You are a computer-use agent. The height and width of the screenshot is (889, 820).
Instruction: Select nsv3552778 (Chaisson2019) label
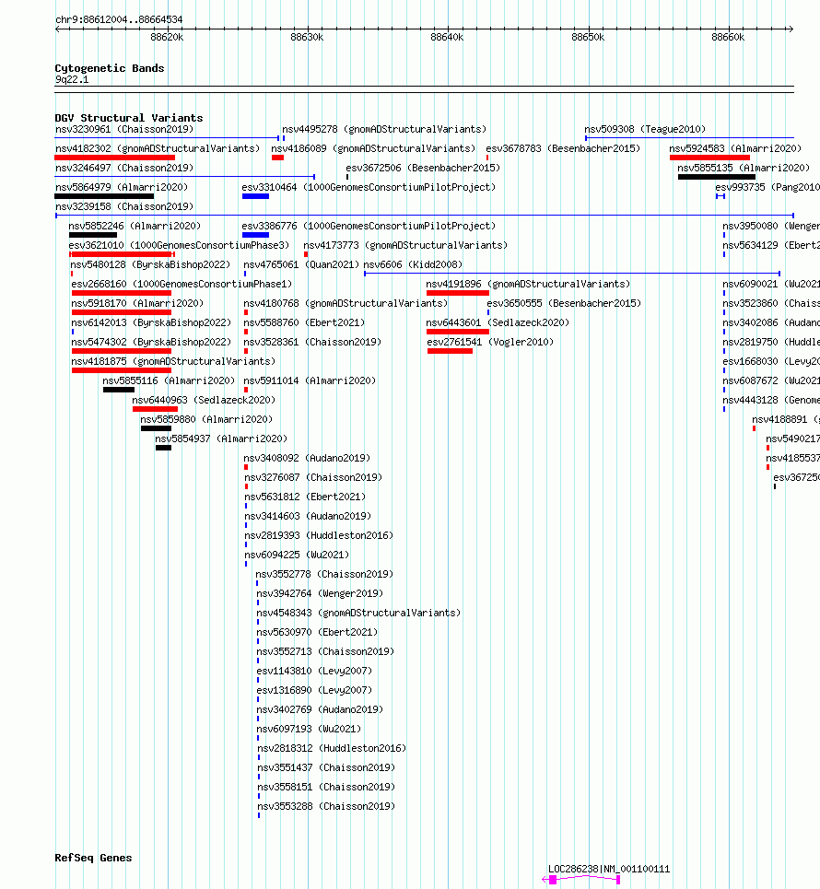point(324,574)
